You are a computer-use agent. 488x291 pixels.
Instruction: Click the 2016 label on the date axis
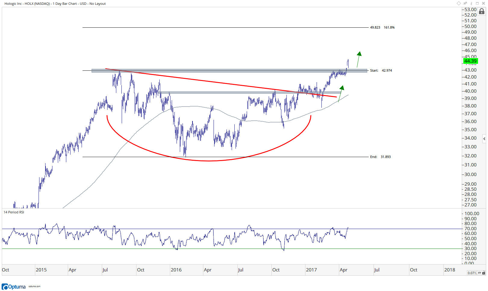pos(176,270)
